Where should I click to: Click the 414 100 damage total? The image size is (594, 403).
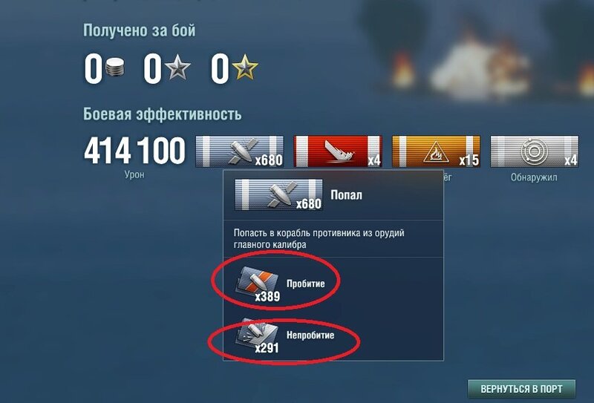[x=134, y=151]
